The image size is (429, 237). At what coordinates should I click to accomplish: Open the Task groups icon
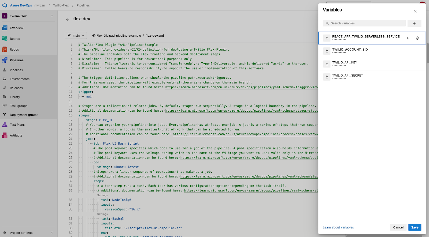coord(5,106)
